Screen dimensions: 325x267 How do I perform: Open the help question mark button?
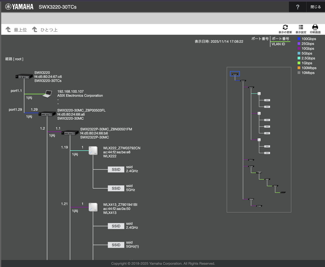point(297,7)
